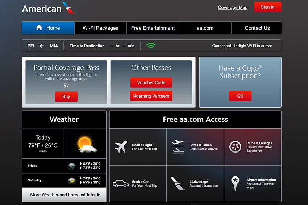Buy the Partial Coverage Pass
Viewport: 308px width, 205px height.
click(66, 97)
